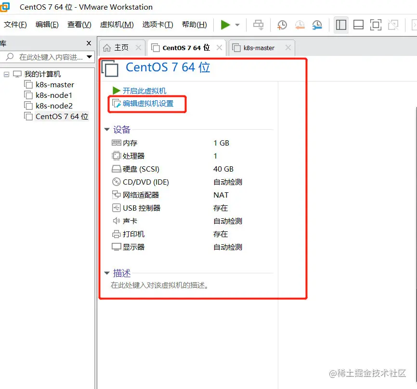Collapse the 描述 section
This screenshot has width=417, height=389.
[106, 273]
